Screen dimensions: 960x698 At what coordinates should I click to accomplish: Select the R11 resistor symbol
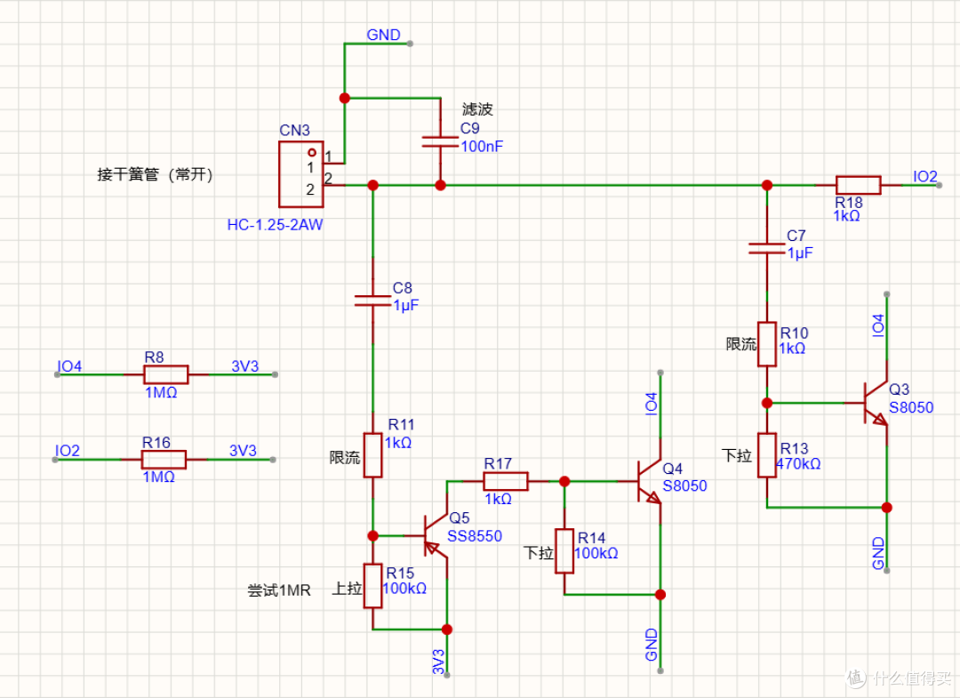click(372, 455)
